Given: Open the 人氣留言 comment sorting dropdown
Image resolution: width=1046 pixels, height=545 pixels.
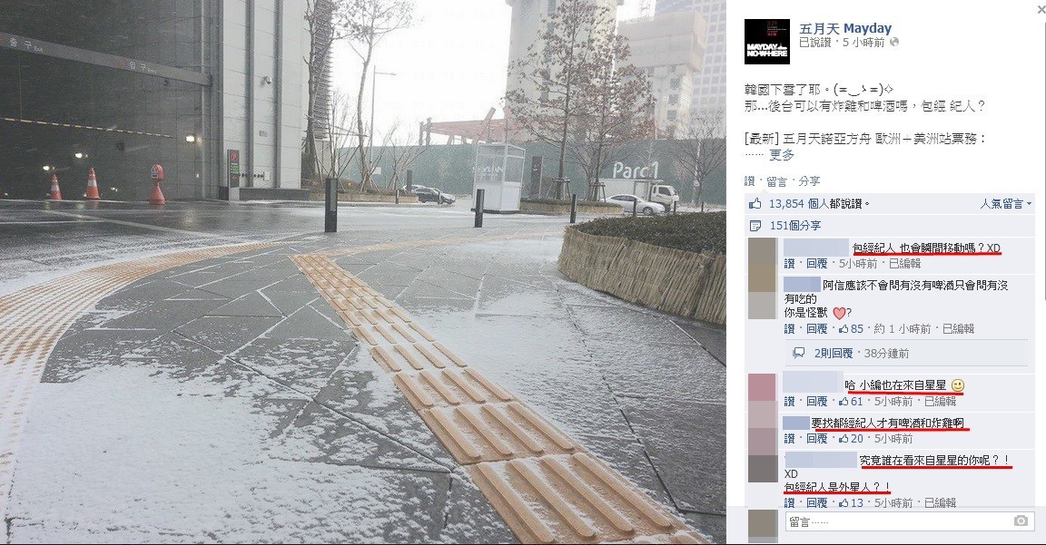Looking at the screenshot, I should click(x=1006, y=203).
